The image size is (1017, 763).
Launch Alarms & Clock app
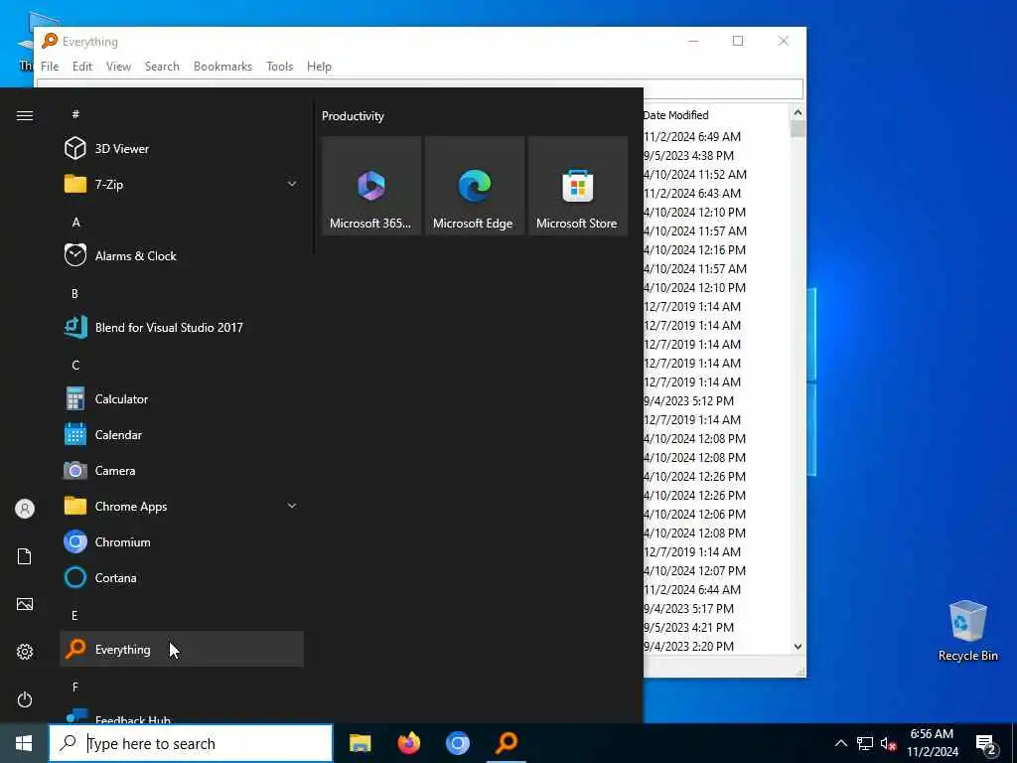(182, 255)
